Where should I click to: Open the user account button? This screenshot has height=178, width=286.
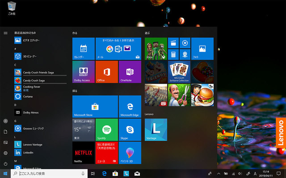point(5,121)
